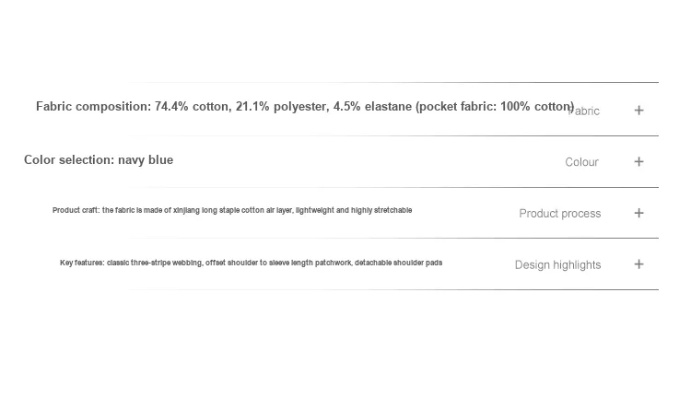Click the 'Product craft:' text
This screenshot has height=398, width=691.
point(76,211)
